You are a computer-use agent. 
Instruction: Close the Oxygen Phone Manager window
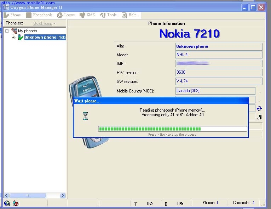[261, 7]
